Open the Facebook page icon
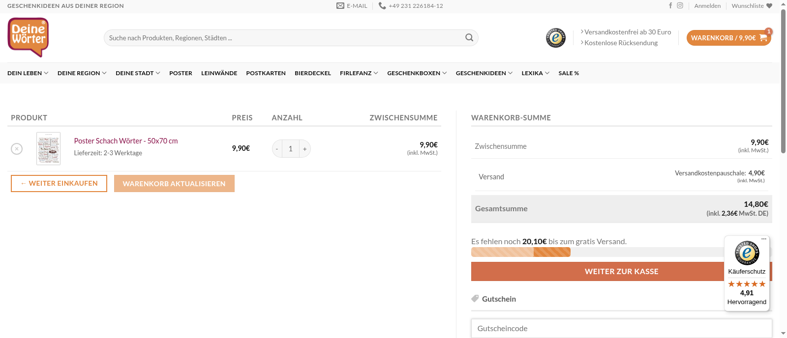Screen dimensions: 787x338 point(670,5)
